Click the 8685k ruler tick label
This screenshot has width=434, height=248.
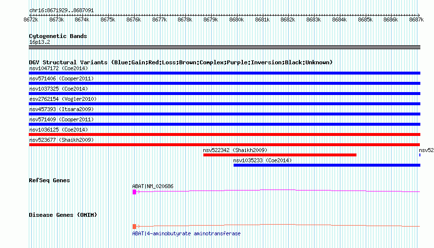pos(365,19)
